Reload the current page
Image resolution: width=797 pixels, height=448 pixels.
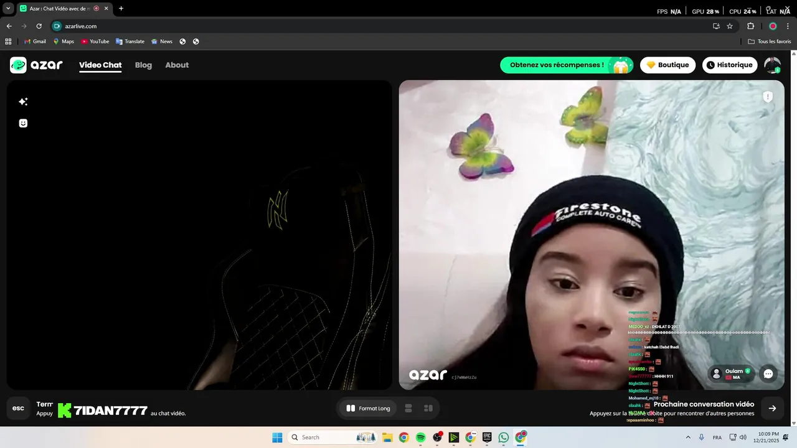tap(39, 26)
